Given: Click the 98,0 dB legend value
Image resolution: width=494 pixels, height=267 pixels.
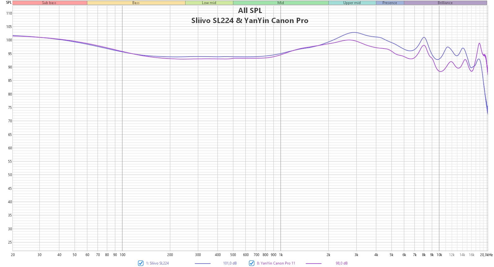Looking at the screenshot, I should point(342,263).
